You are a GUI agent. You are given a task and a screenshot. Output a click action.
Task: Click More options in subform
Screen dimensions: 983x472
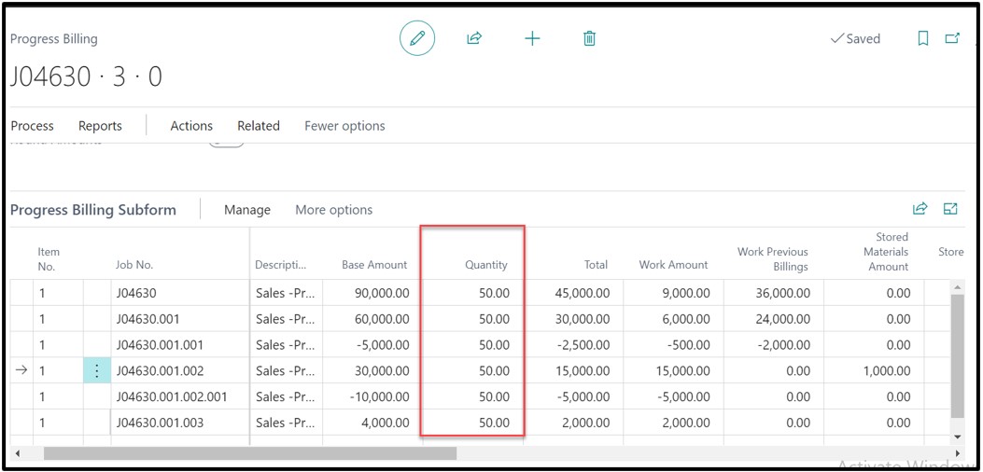(x=333, y=210)
